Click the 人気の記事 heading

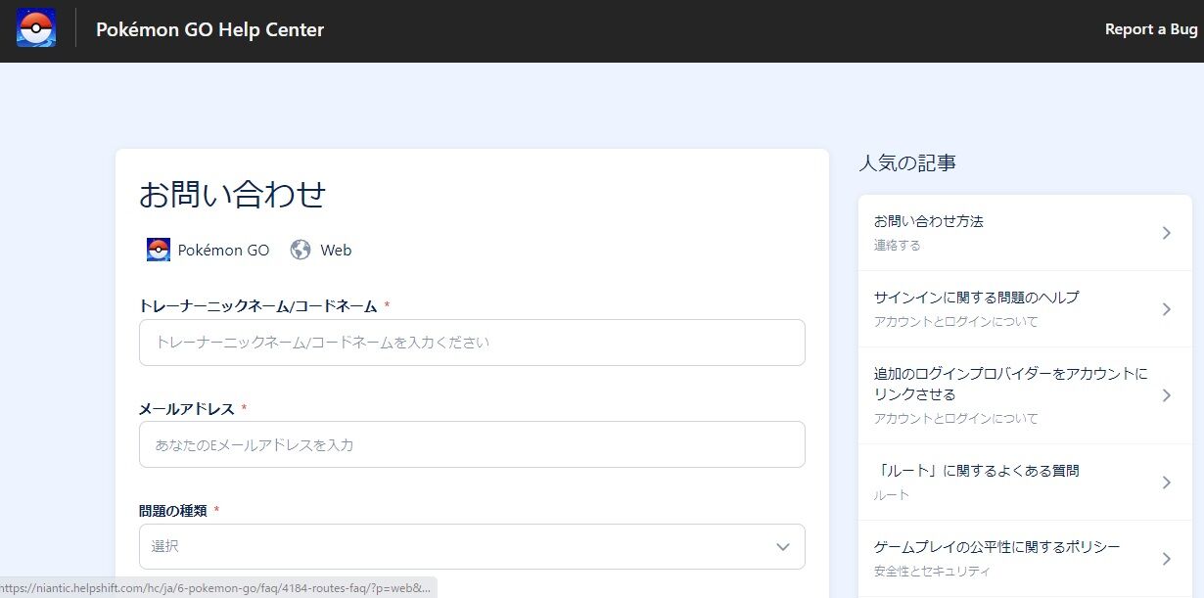click(x=907, y=163)
